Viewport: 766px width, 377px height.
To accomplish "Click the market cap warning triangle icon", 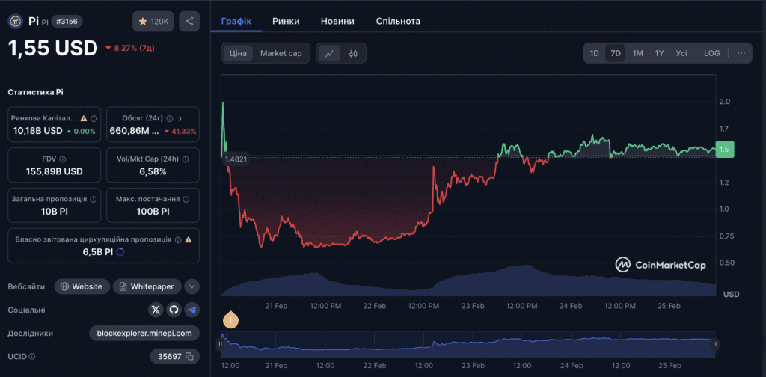I will click(84, 118).
